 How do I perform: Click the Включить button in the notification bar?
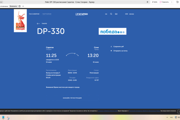[13, 6]
